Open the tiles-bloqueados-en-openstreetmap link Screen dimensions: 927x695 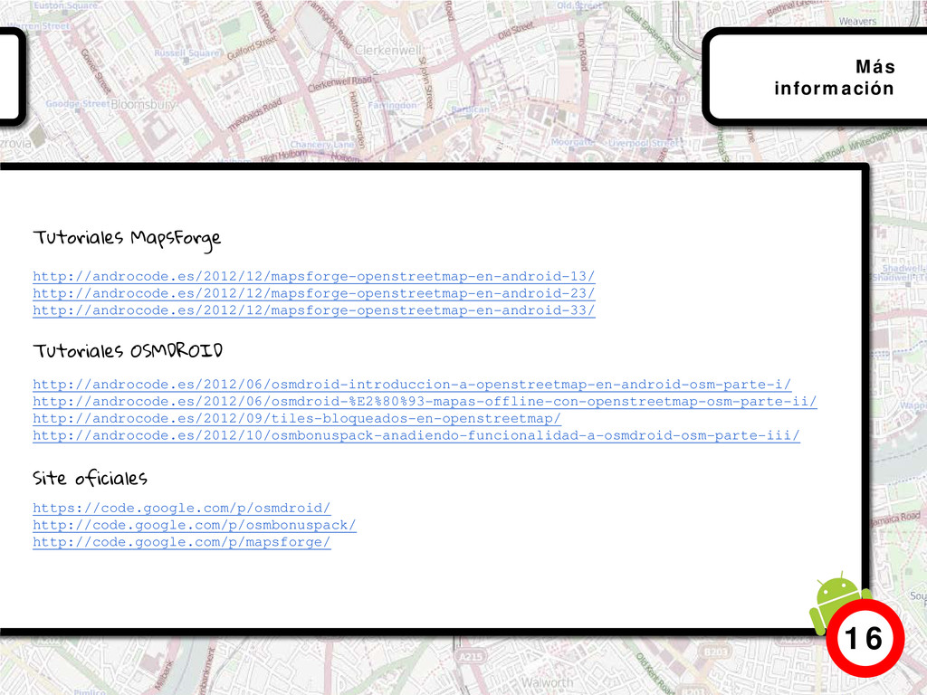pyautogui.click(x=297, y=419)
